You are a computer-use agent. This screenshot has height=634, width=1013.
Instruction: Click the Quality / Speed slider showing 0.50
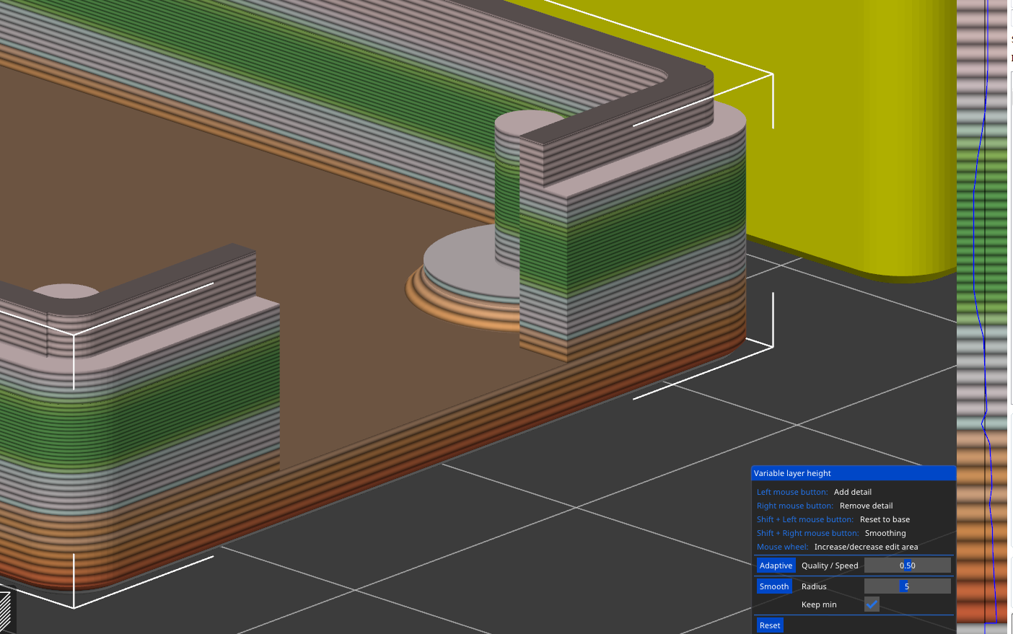coord(907,565)
